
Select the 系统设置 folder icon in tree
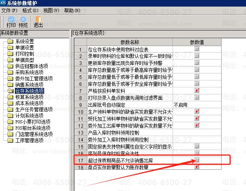click(10, 41)
